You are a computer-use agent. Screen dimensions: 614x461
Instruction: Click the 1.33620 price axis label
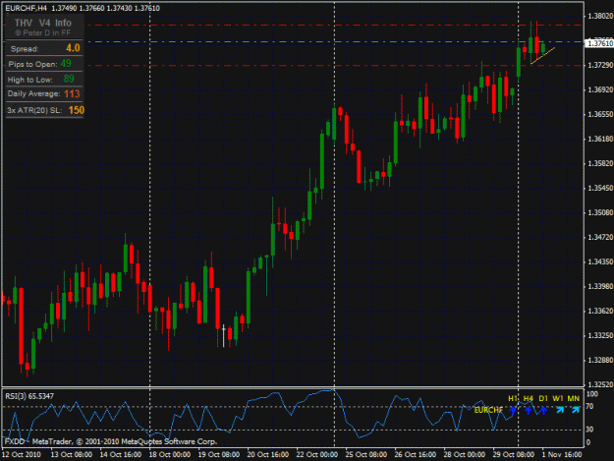[600, 311]
